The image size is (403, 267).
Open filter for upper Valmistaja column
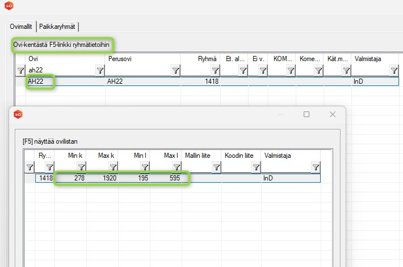pos(394,71)
